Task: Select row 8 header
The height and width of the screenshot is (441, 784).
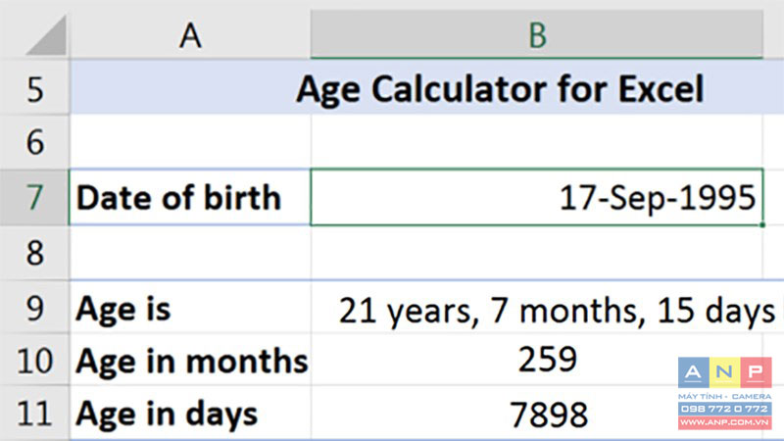Action: point(35,253)
